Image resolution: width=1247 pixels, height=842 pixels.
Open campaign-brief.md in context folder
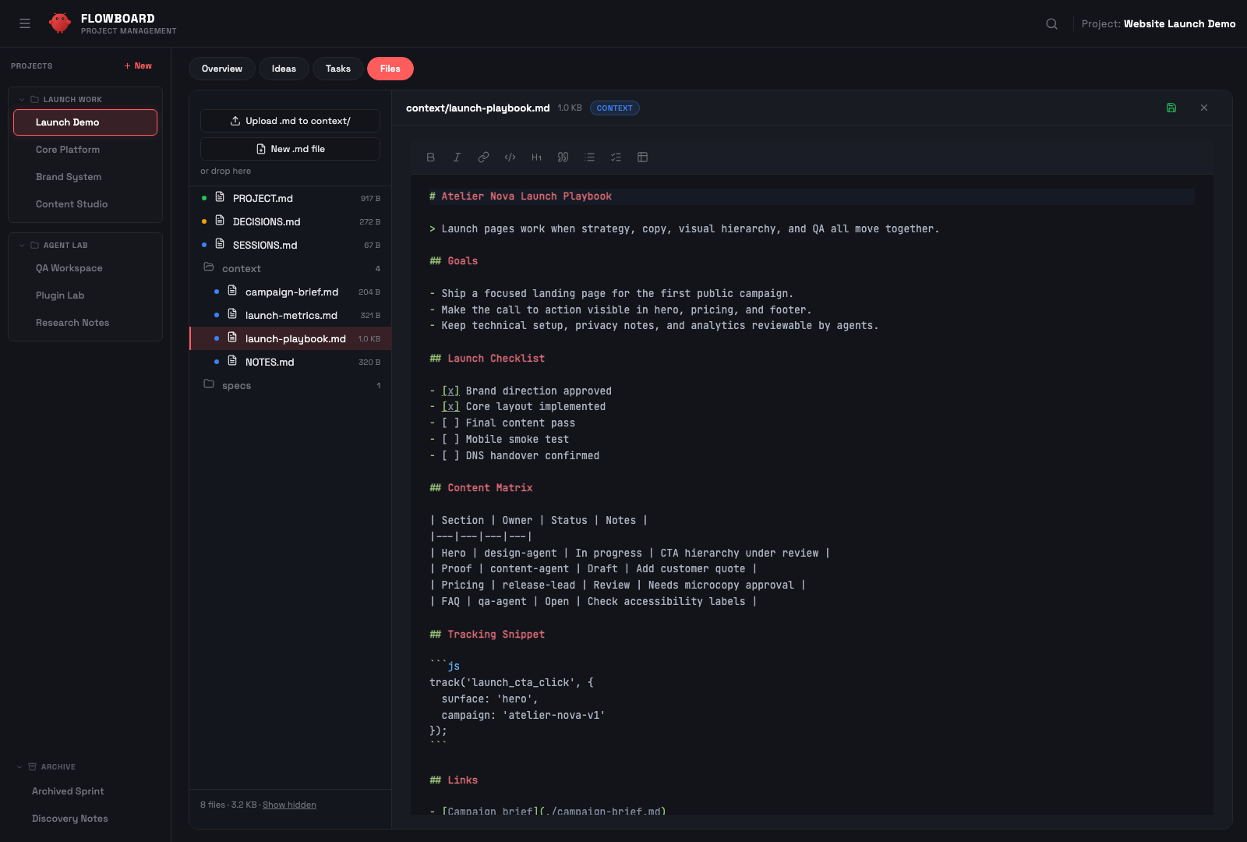tap(290, 292)
